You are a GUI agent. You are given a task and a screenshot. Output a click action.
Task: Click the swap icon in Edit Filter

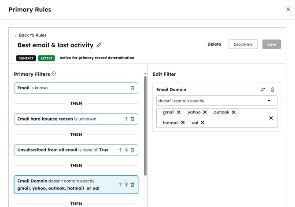[x=263, y=89]
